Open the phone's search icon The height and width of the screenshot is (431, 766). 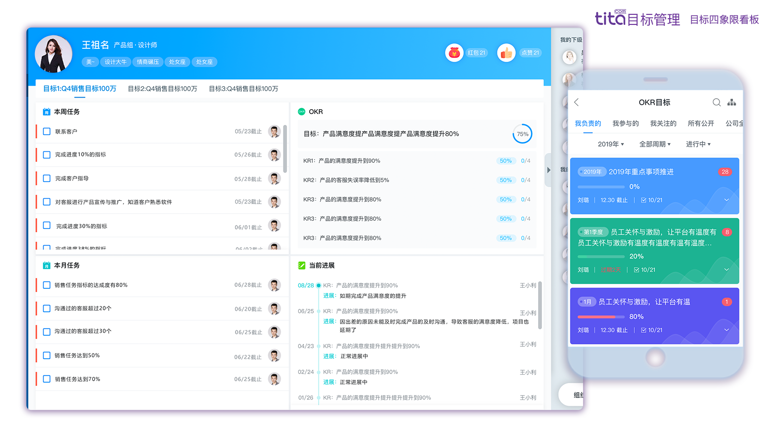716,102
